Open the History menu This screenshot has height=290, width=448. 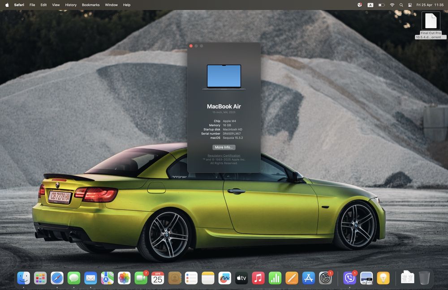point(71,5)
